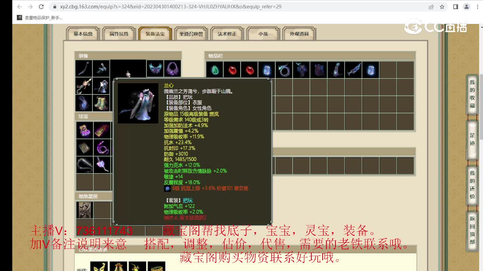Click the share page icon in address bar
Viewport: 483px width, 271px height.
[x=431, y=6]
